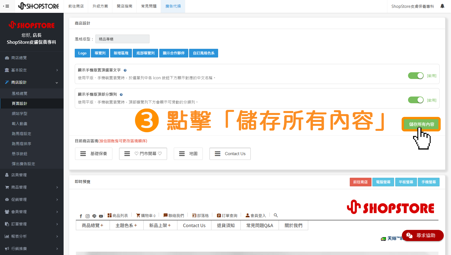Open 會員登入 in preview header
This screenshot has width=451, height=255.
[256, 215]
